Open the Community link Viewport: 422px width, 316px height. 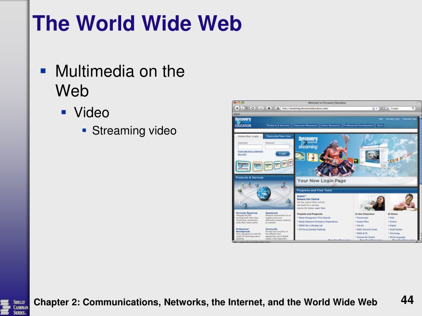coord(271,229)
